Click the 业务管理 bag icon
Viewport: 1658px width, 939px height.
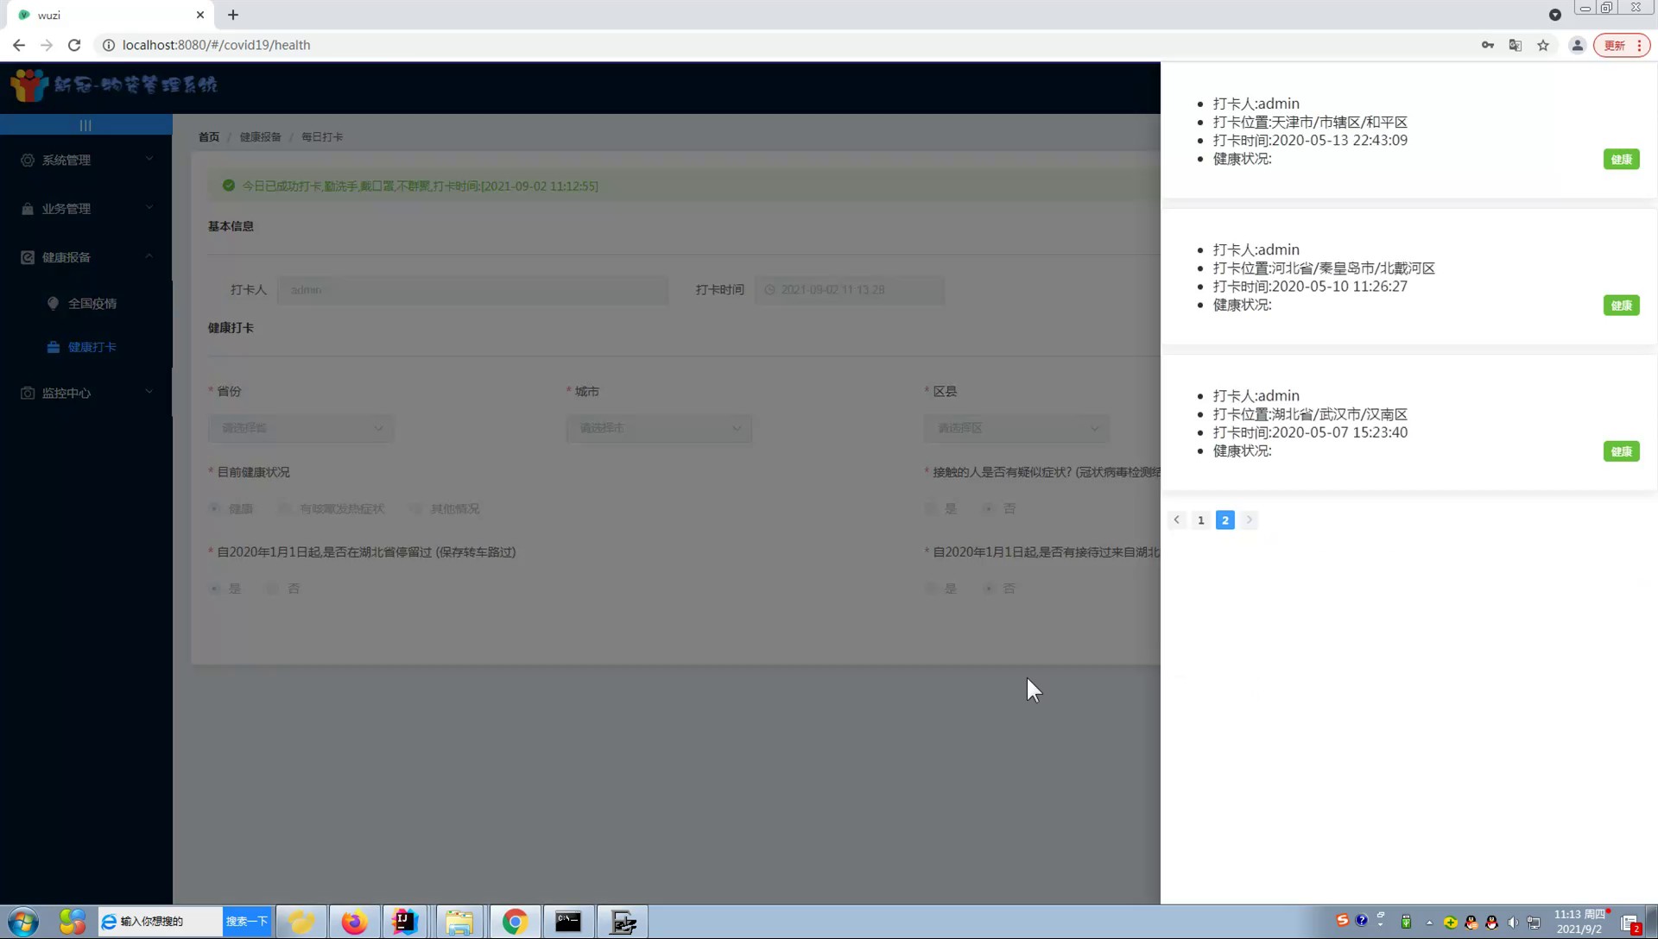pos(28,209)
